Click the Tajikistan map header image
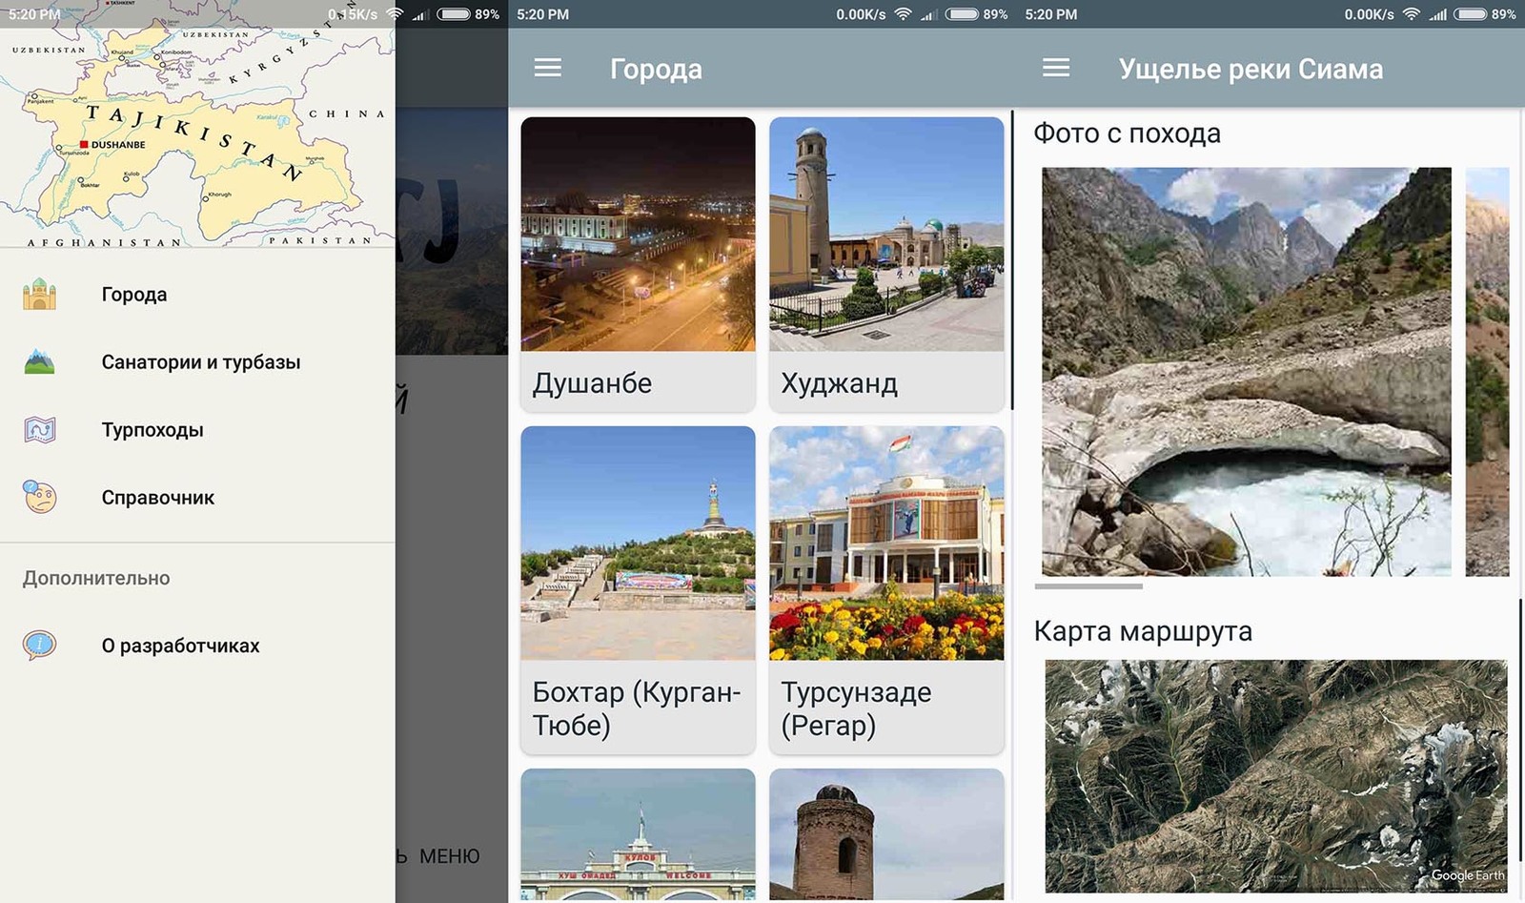The image size is (1525, 903). (197, 124)
